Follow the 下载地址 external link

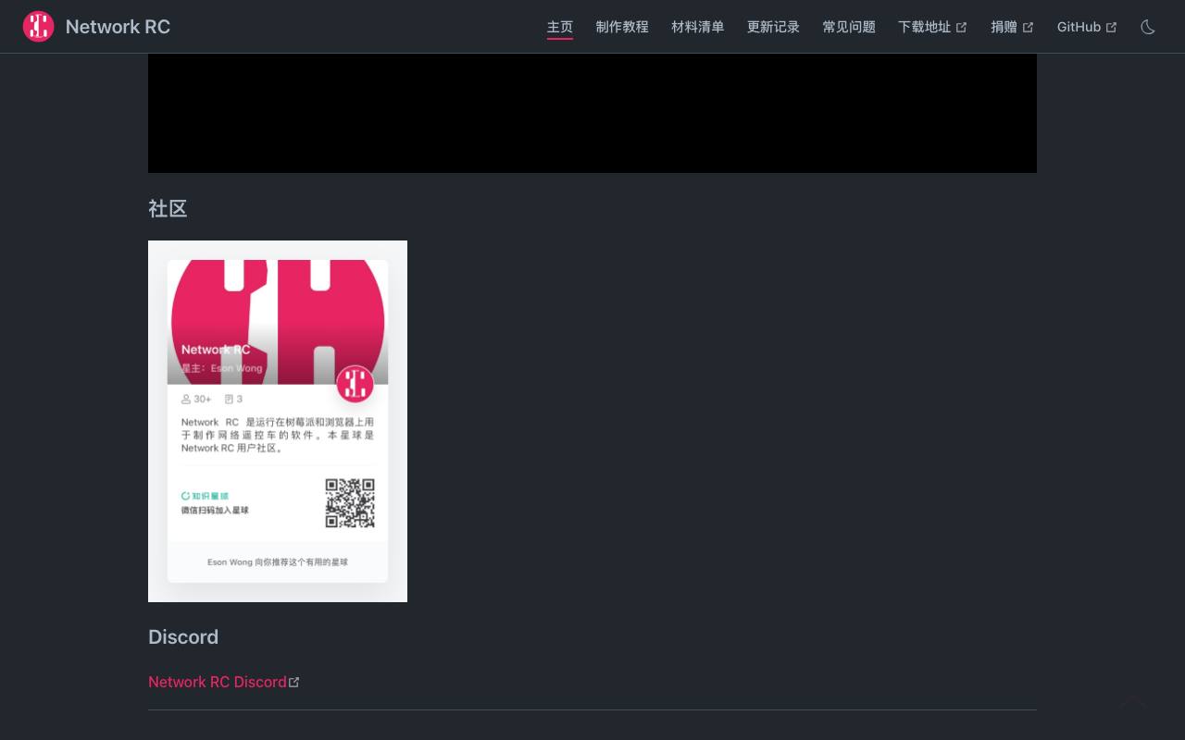932,27
